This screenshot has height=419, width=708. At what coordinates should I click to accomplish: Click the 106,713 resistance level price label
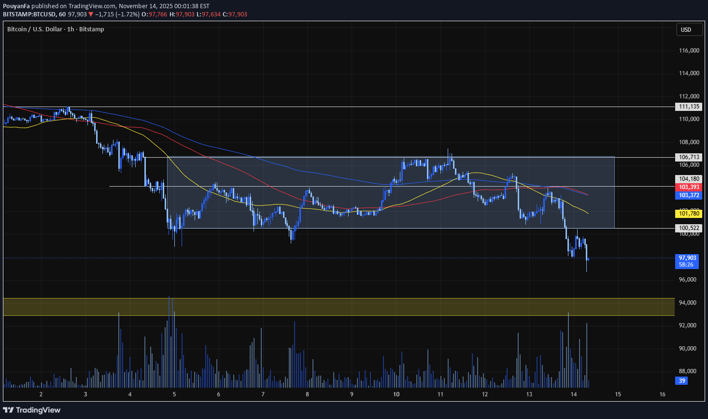(x=688, y=157)
